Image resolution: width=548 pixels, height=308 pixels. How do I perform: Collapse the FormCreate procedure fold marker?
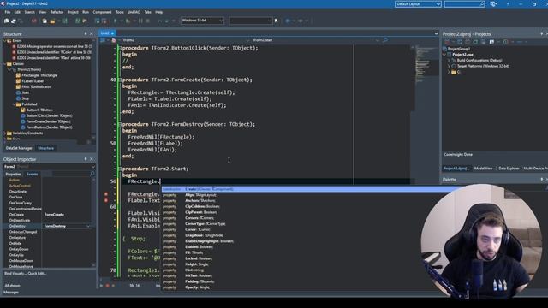(x=120, y=80)
